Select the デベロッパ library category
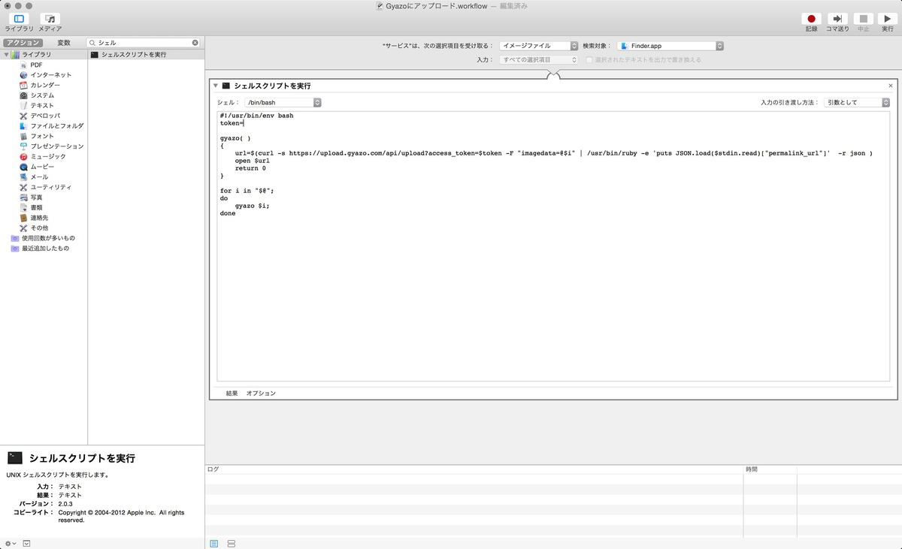Screen dimensions: 902x549 (x=45, y=116)
